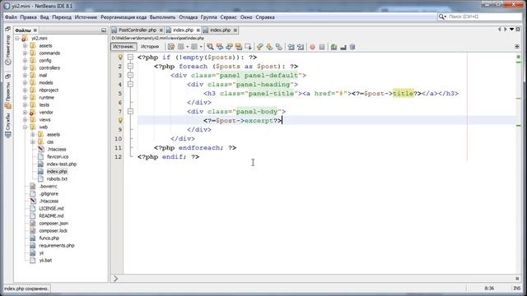The height and width of the screenshot is (296, 527).
Task: Click Find Previous Occurrence toolbar icon
Action: 220,47
